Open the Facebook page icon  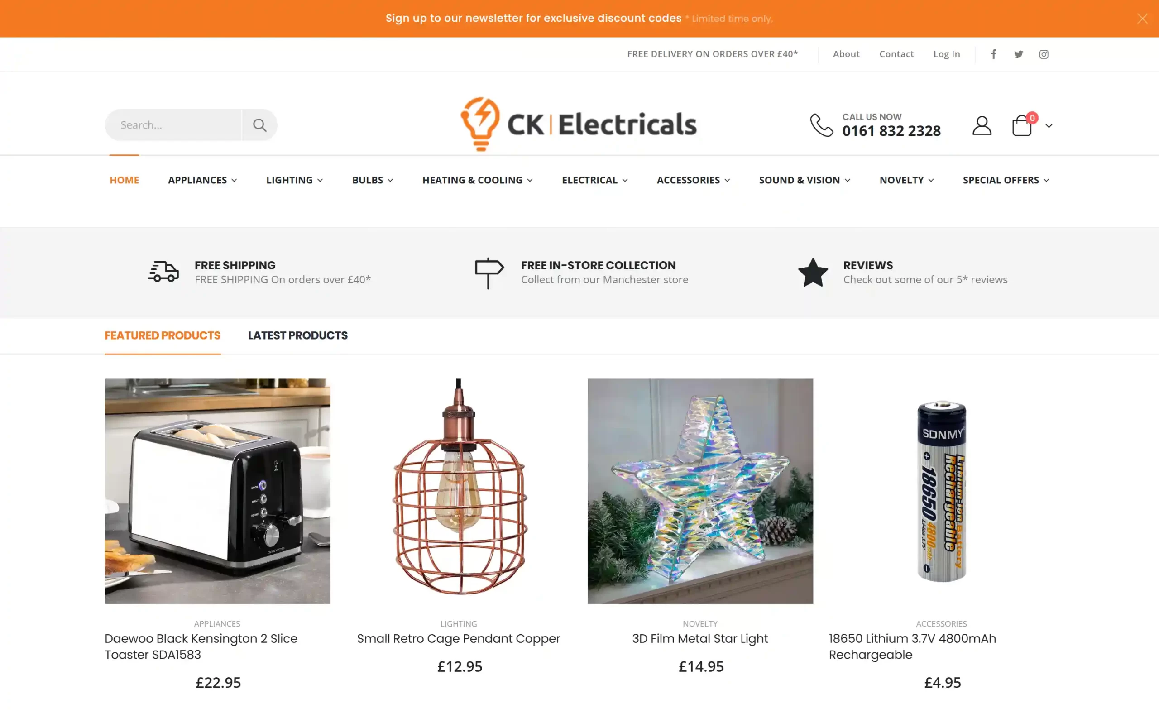click(993, 54)
